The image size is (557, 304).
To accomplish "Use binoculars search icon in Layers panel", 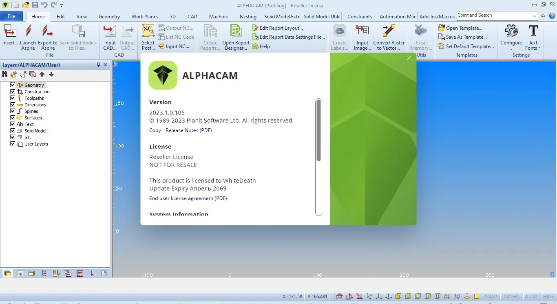I will (x=4, y=74).
